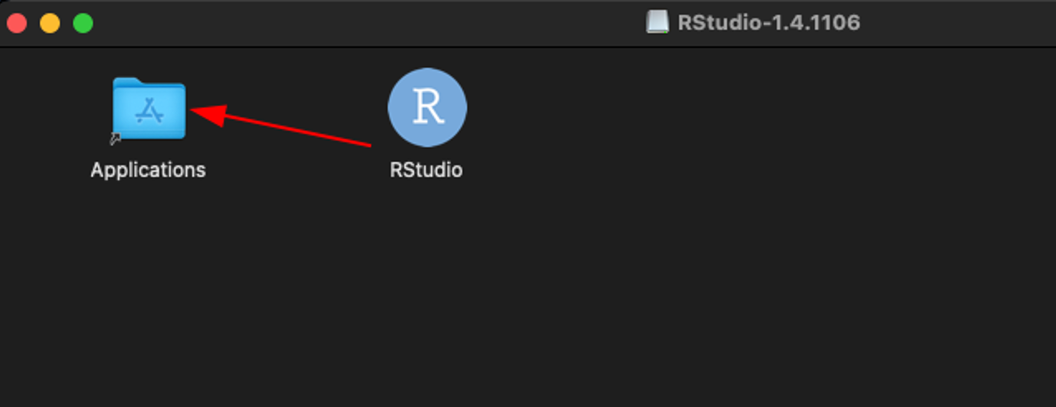Viewport: 1056px width, 407px height.
Task: Select the "RStudio" name label under icon
Action: click(x=426, y=170)
